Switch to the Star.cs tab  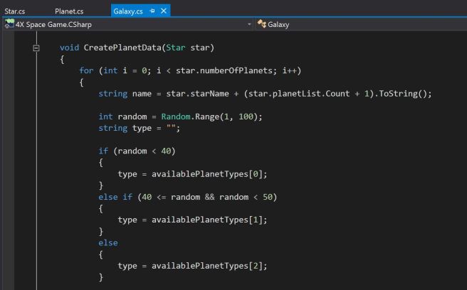tap(14, 11)
